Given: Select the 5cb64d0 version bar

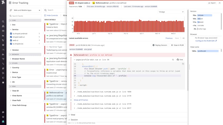Looking at the screenshot, I should click(201, 22).
